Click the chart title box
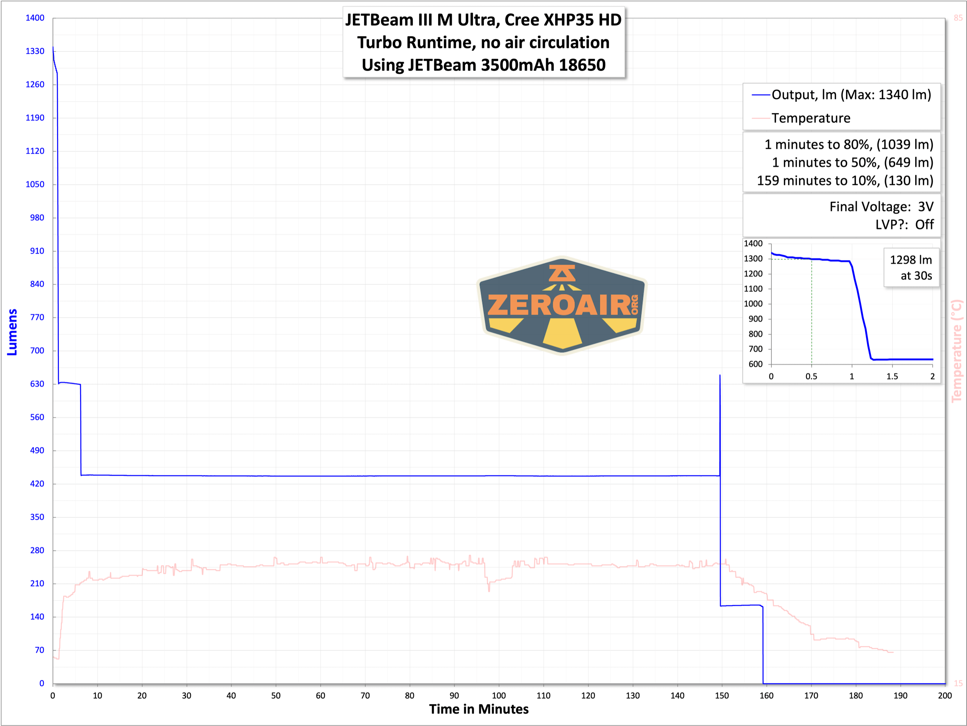Viewport: 967px width, 726px height. click(x=483, y=42)
